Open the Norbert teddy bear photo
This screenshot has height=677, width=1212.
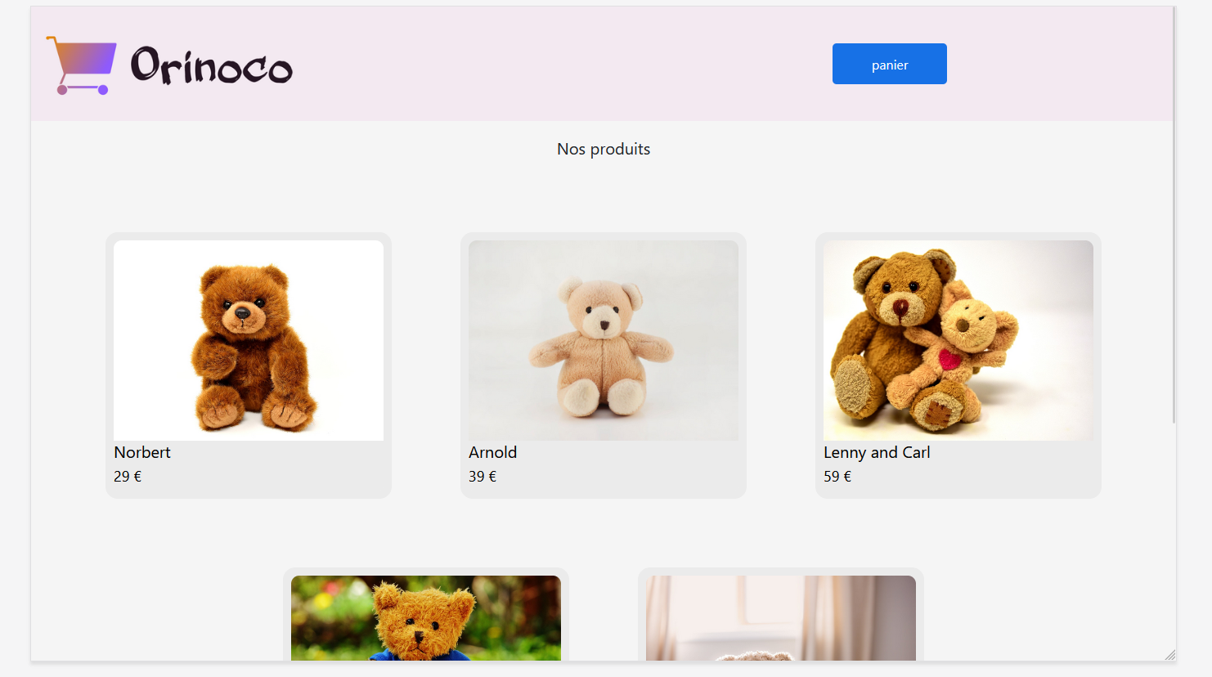pos(249,340)
